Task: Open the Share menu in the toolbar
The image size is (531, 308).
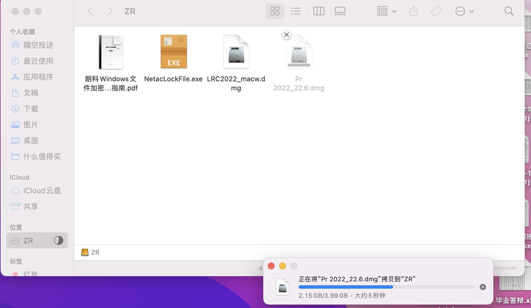Action: pos(414,11)
